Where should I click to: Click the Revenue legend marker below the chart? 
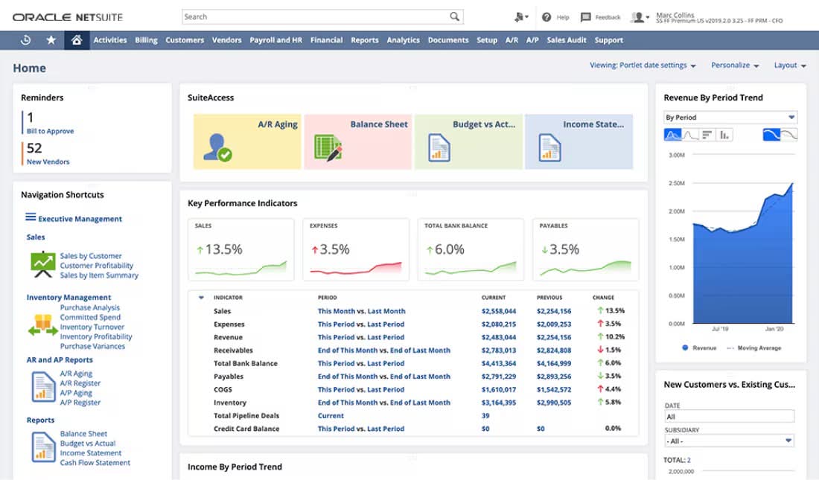point(686,348)
